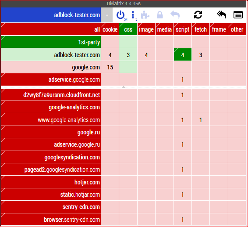Click www.google-analytics.com row label
Screen dimensions: 248x227
point(51,120)
